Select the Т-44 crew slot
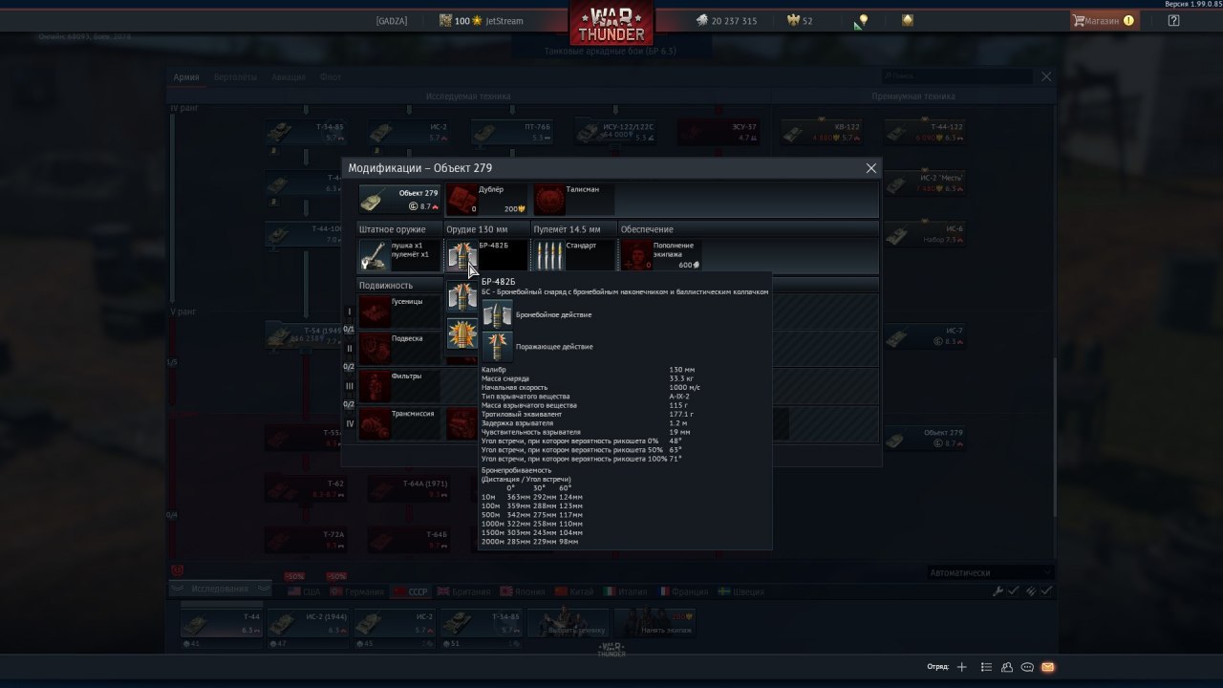The width and height of the screenshot is (1223, 688). tap(221, 623)
